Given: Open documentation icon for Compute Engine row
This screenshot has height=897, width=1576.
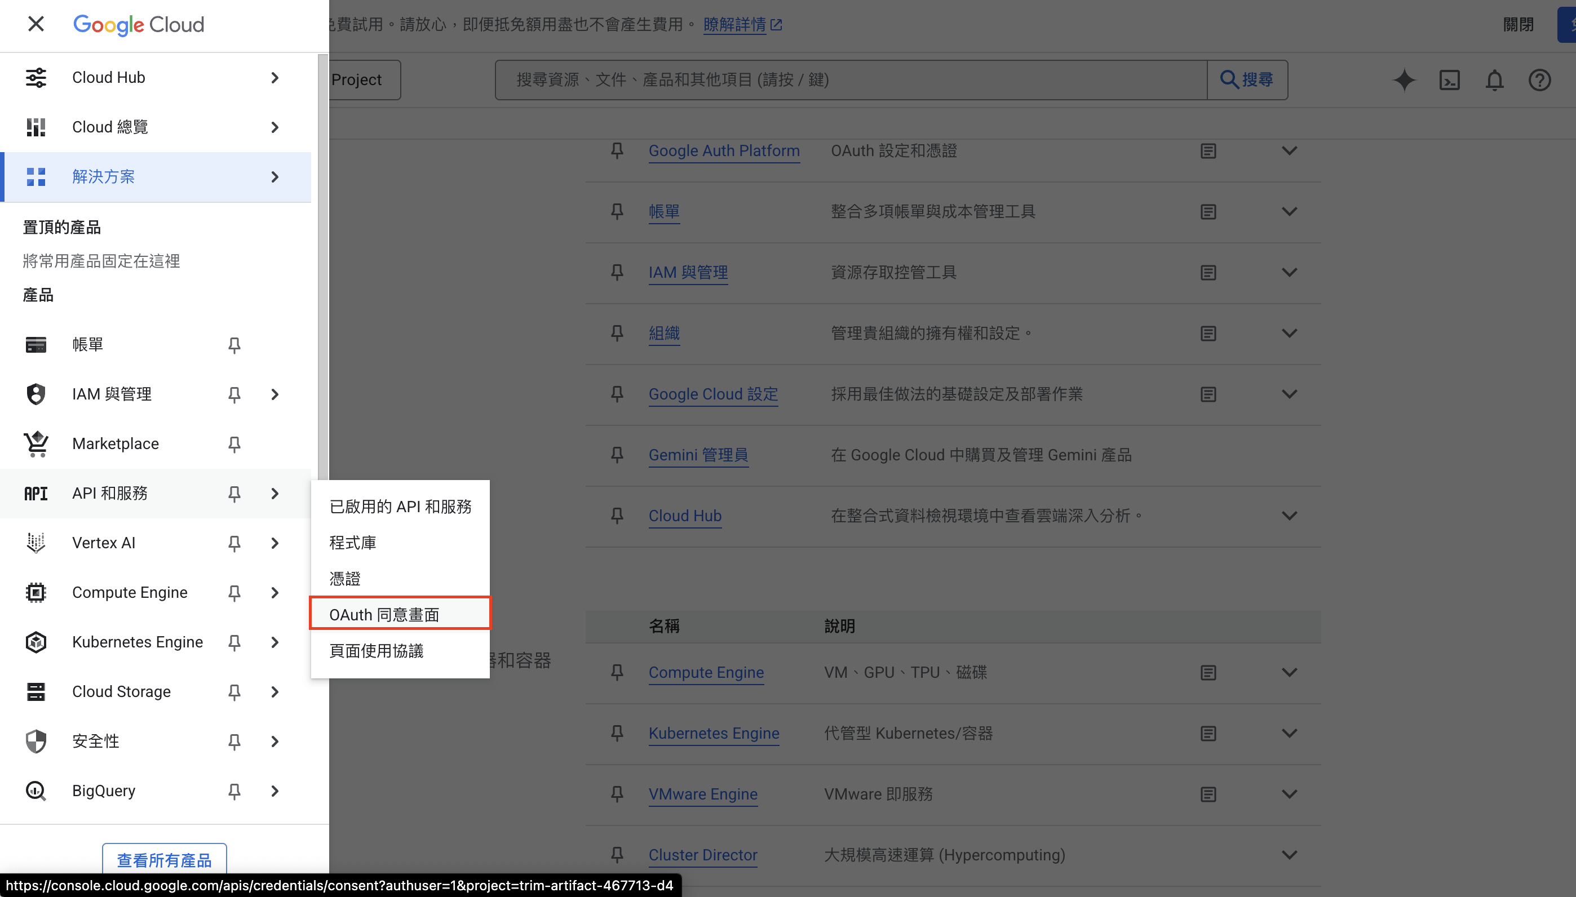Looking at the screenshot, I should click(x=1208, y=673).
